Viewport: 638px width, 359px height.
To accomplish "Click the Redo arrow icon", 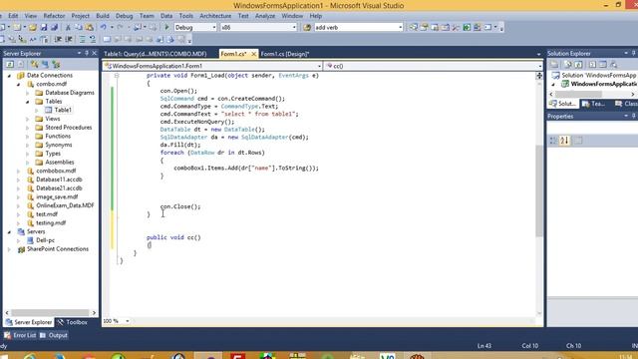I will 120,27.
